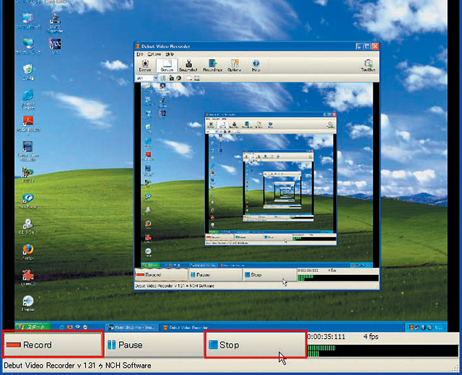462x375 pixels.
Task: Click the round color effects icon in nested toolbar
Action: (179, 78)
